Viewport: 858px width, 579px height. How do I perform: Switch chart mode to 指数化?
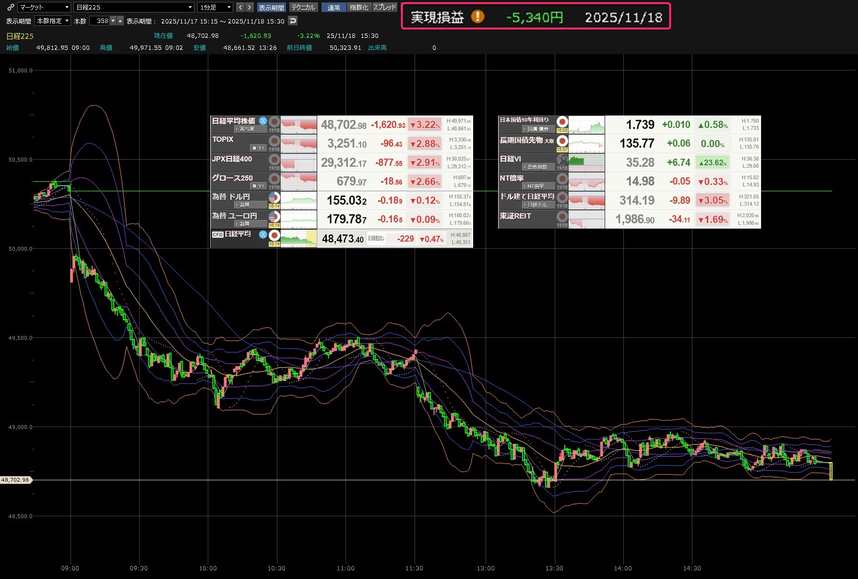[x=359, y=7]
